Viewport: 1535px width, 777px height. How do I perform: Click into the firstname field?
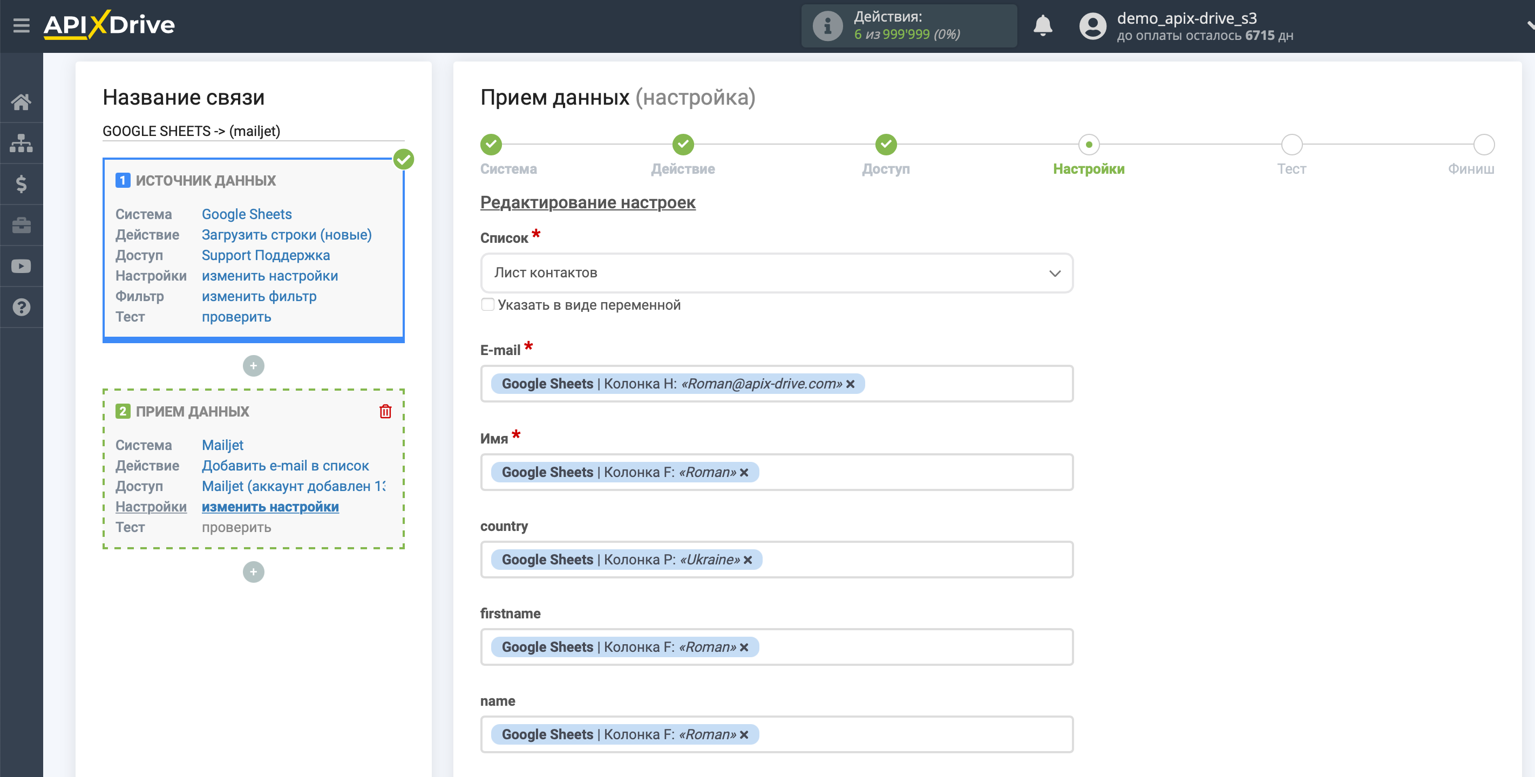point(777,647)
